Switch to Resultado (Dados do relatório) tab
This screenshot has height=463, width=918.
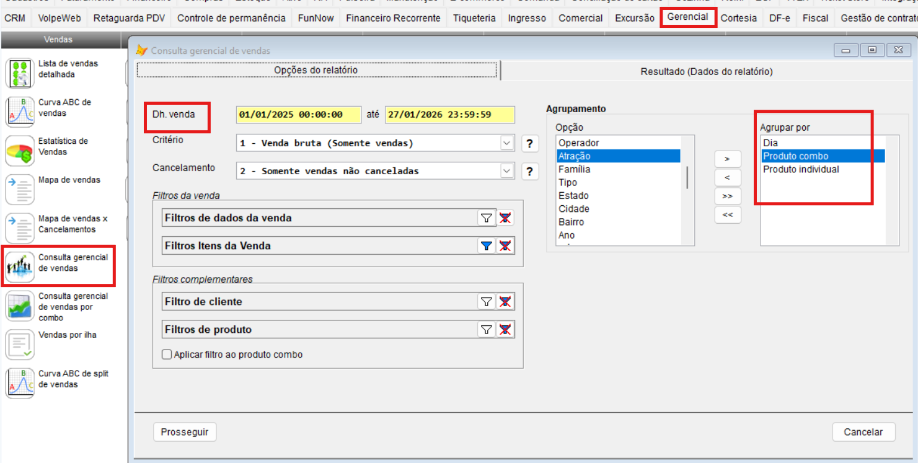click(x=706, y=71)
